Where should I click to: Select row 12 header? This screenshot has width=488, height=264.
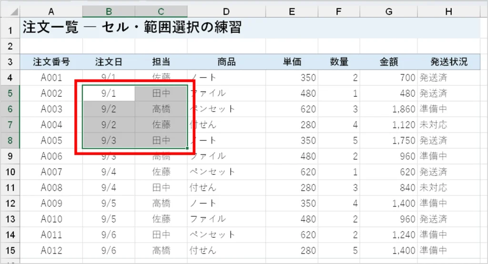10,203
